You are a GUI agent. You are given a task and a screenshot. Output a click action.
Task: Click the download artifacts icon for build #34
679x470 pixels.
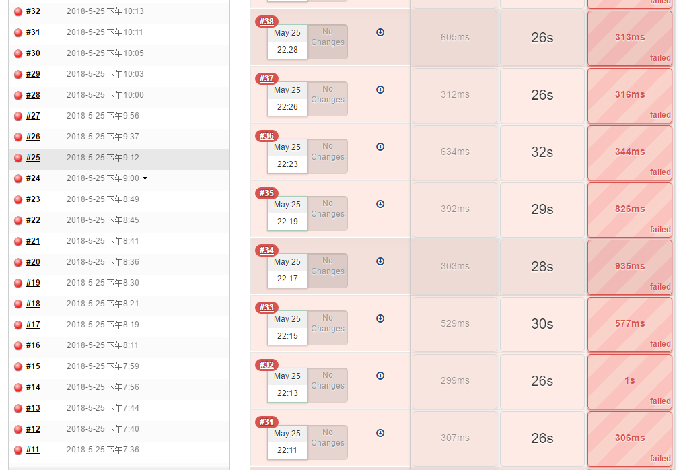point(380,261)
